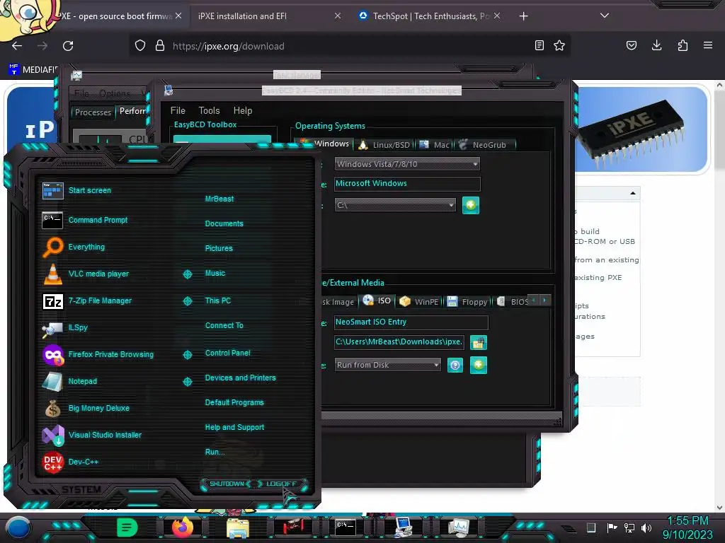This screenshot has height=543, width=725.
Task: Bookmark page with star icon
Action: tap(559, 46)
